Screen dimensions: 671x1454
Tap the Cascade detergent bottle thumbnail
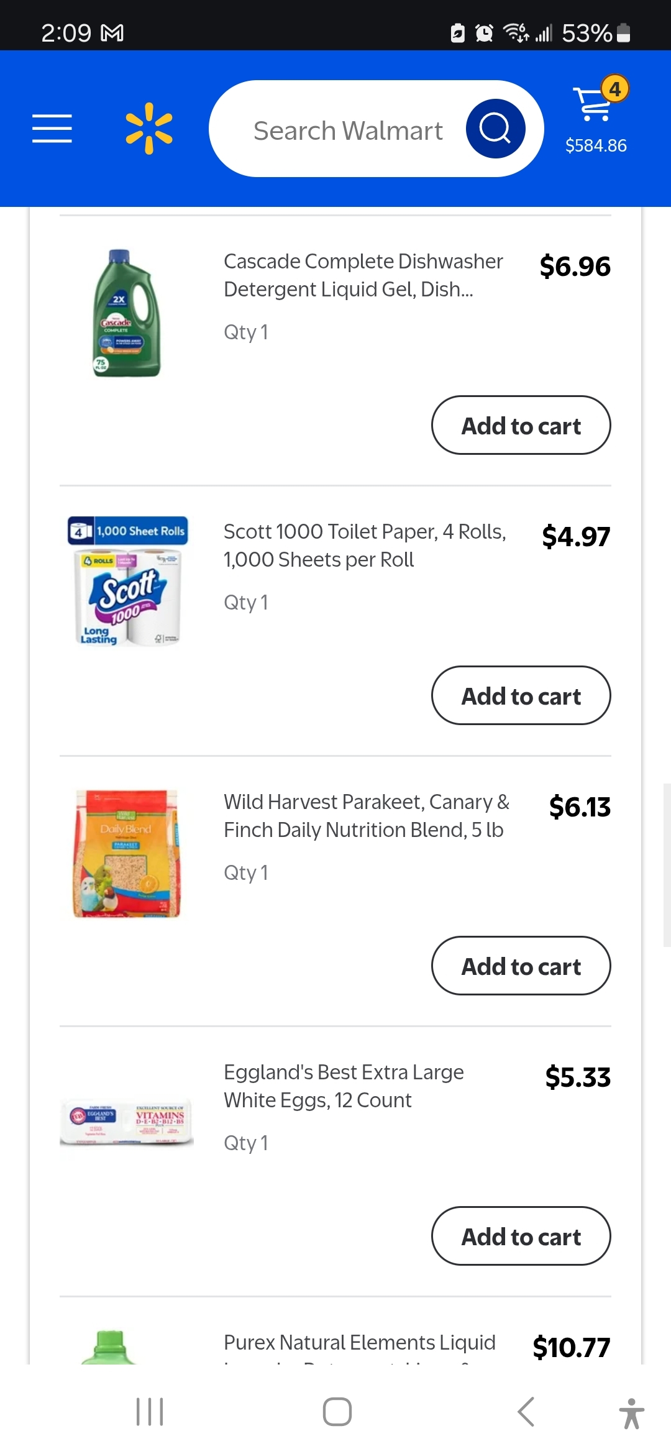click(127, 313)
